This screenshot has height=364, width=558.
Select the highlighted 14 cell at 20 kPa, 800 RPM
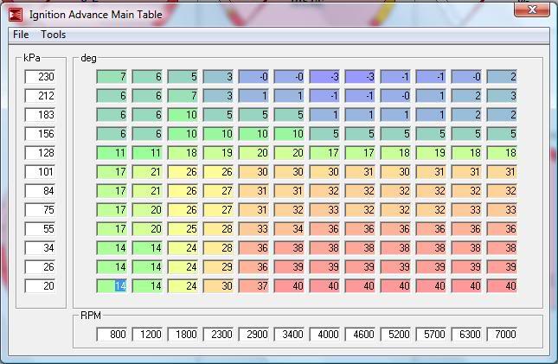[x=112, y=285]
